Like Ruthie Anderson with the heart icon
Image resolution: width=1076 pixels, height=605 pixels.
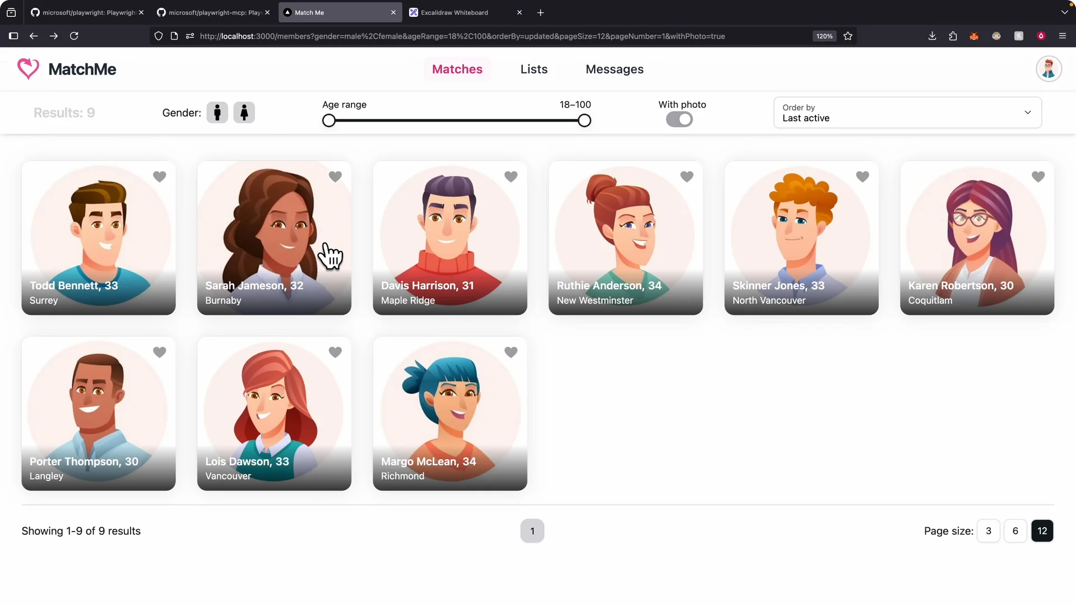tap(687, 176)
